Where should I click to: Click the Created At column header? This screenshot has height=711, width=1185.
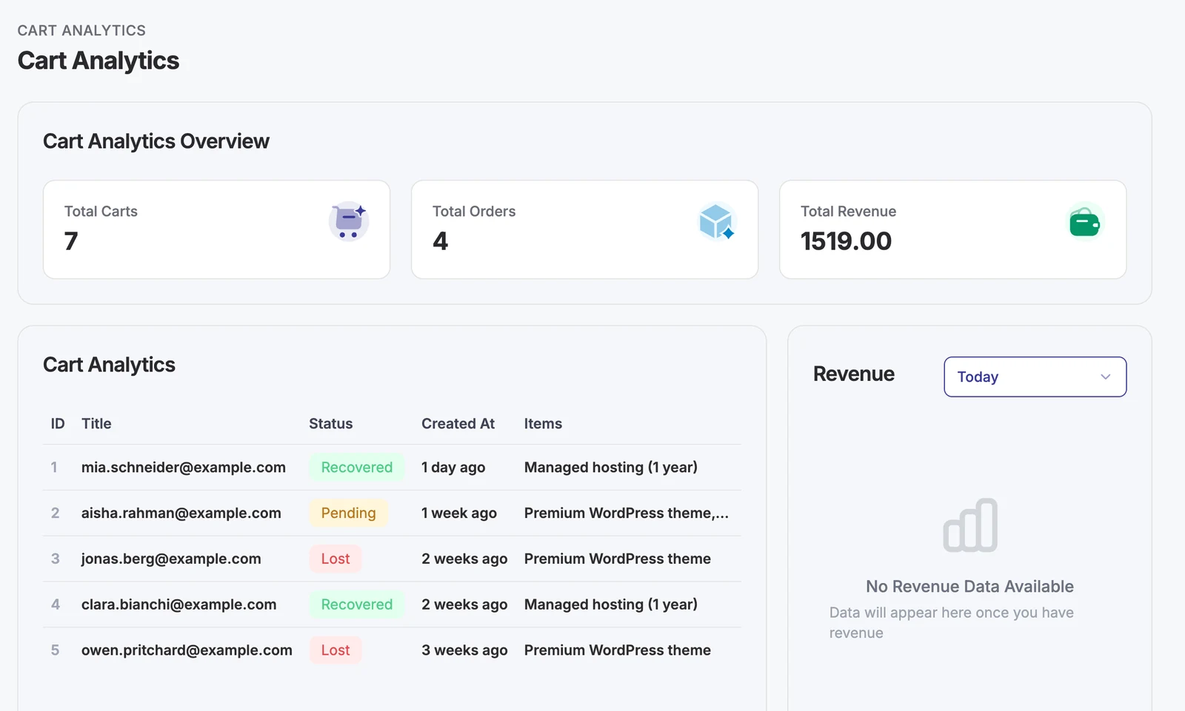458,424
